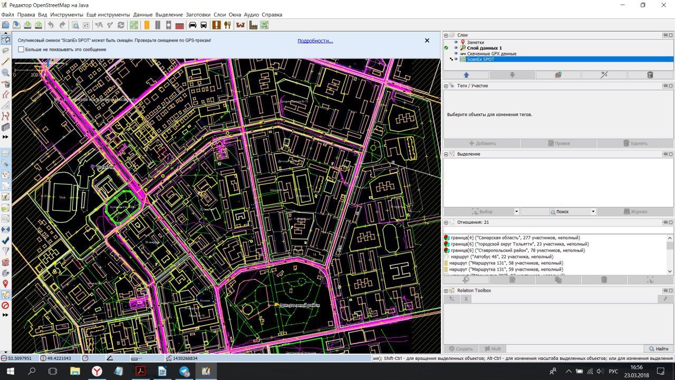Toggle visibility eye of Скачанные GPX данные
The height and width of the screenshot is (380, 675).
(x=456, y=54)
